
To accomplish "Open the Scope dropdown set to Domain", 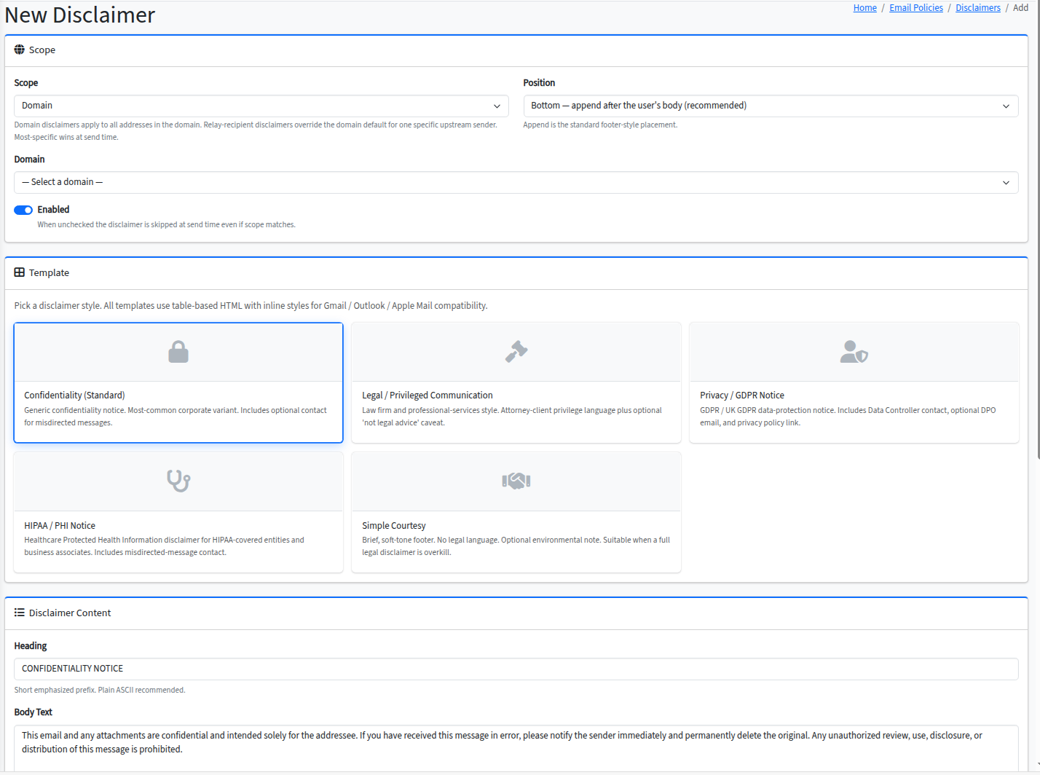I will (x=261, y=106).
